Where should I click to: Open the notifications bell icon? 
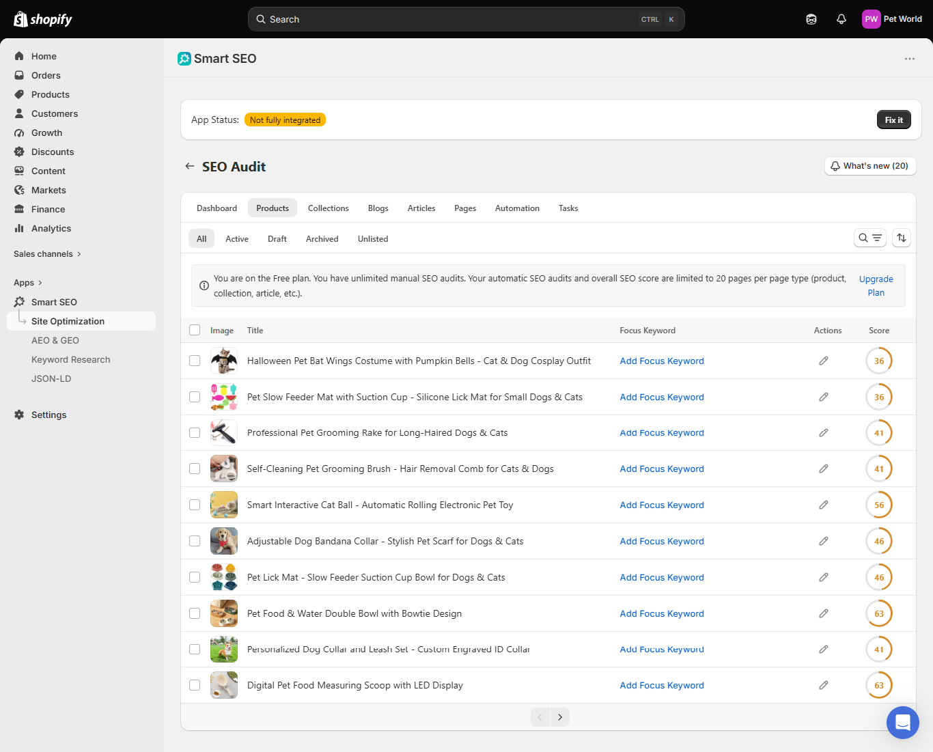tap(841, 19)
